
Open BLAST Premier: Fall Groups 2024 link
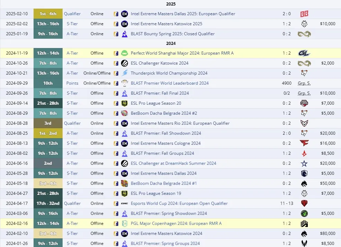point(163,153)
